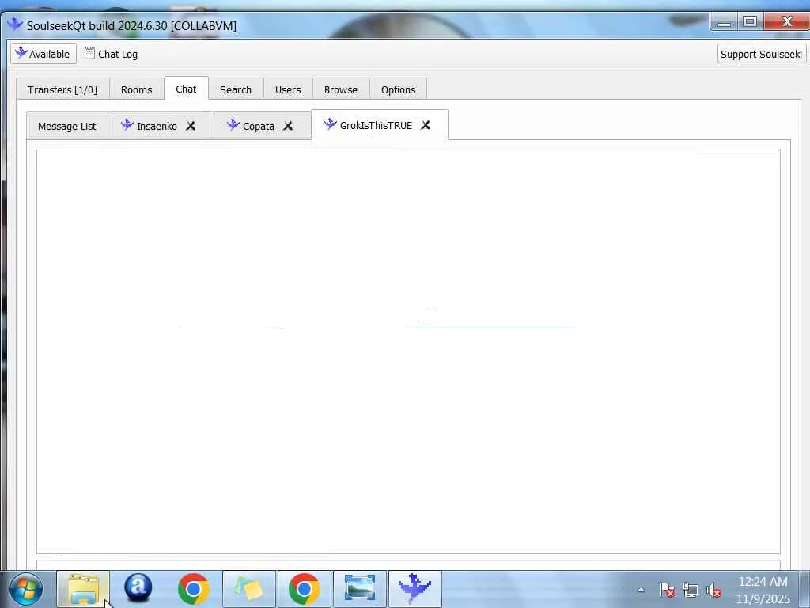This screenshot has width=810, height=608.
Task: Open the Chat Log
Action: [111, 54]
